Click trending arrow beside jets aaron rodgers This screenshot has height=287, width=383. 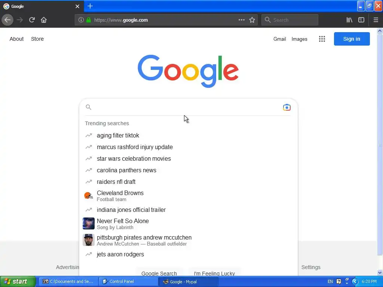coord(88,254)
